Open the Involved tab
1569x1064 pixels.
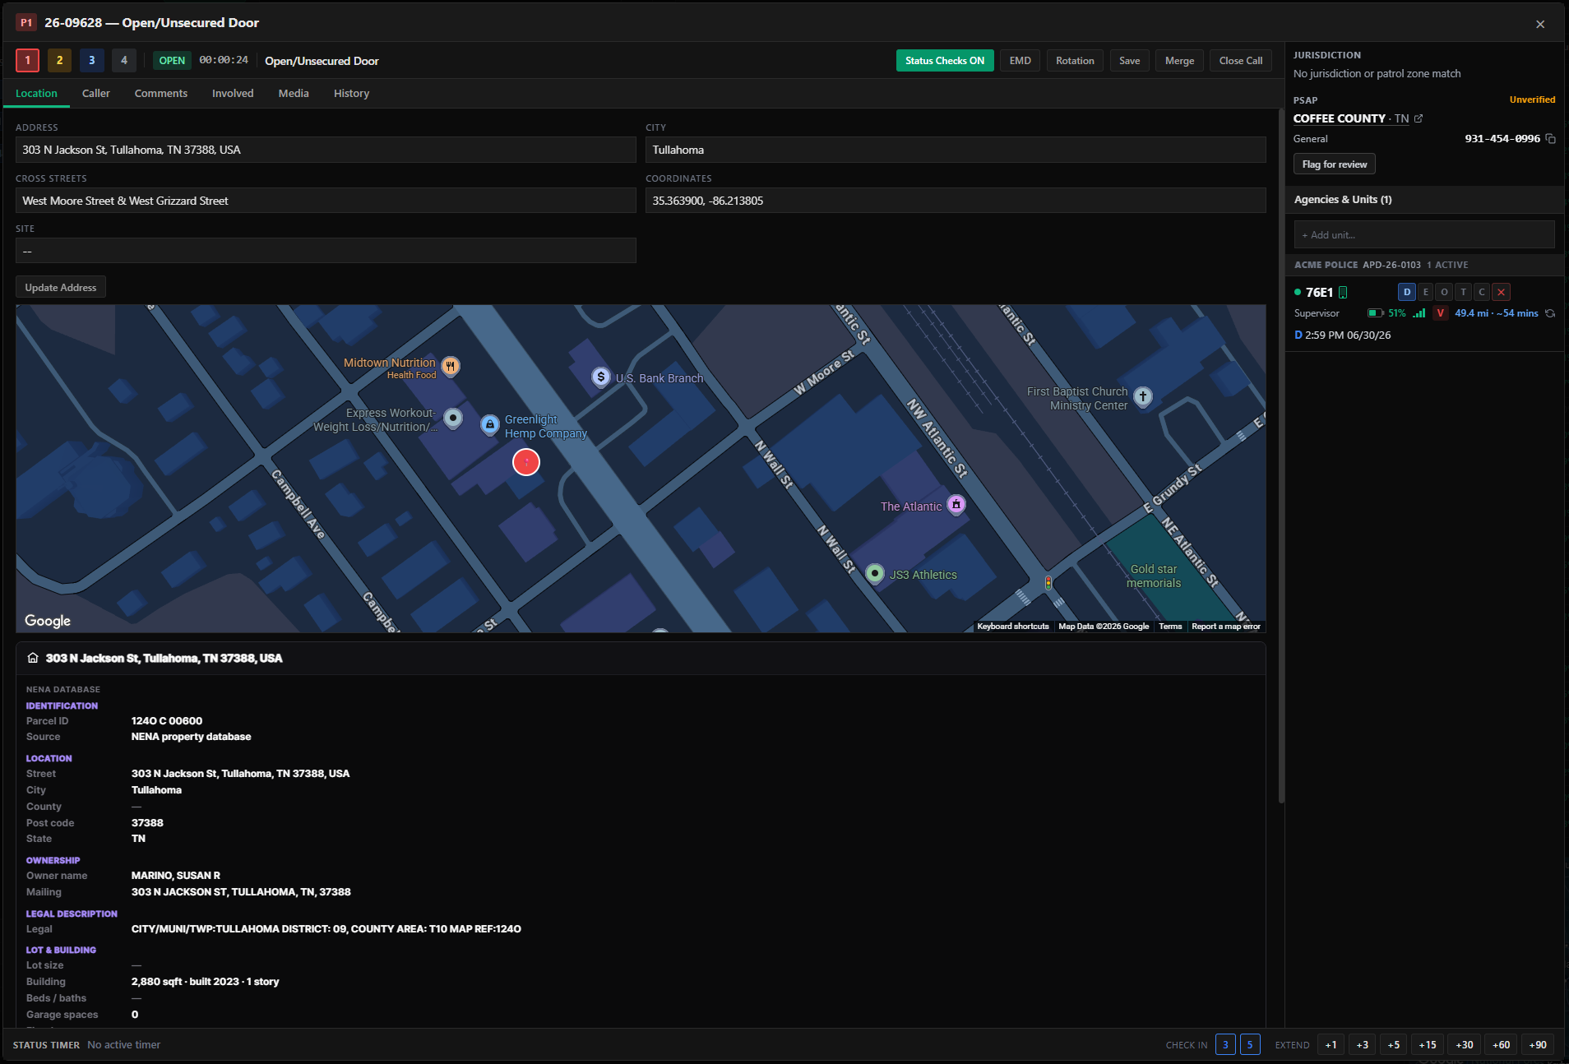[x=233, y=94]
